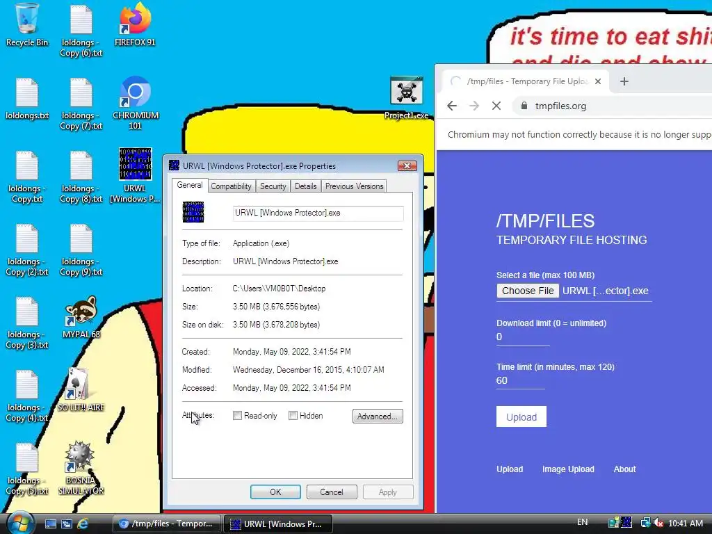Click the EN language indicator
The image size is (712, 534).
(582, 522)
